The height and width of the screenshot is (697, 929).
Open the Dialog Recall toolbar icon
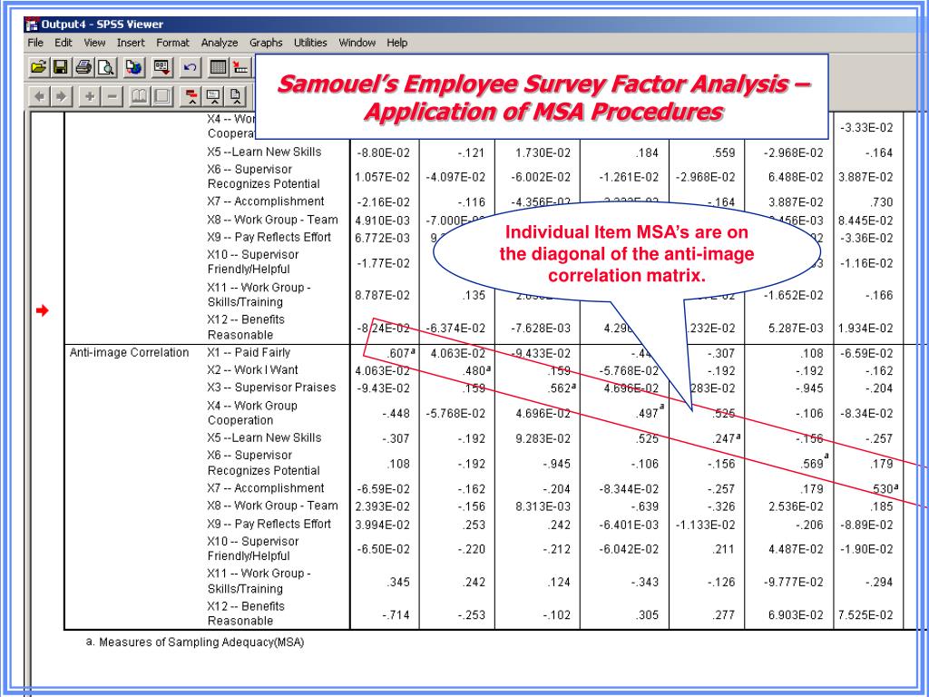[161, 67]
